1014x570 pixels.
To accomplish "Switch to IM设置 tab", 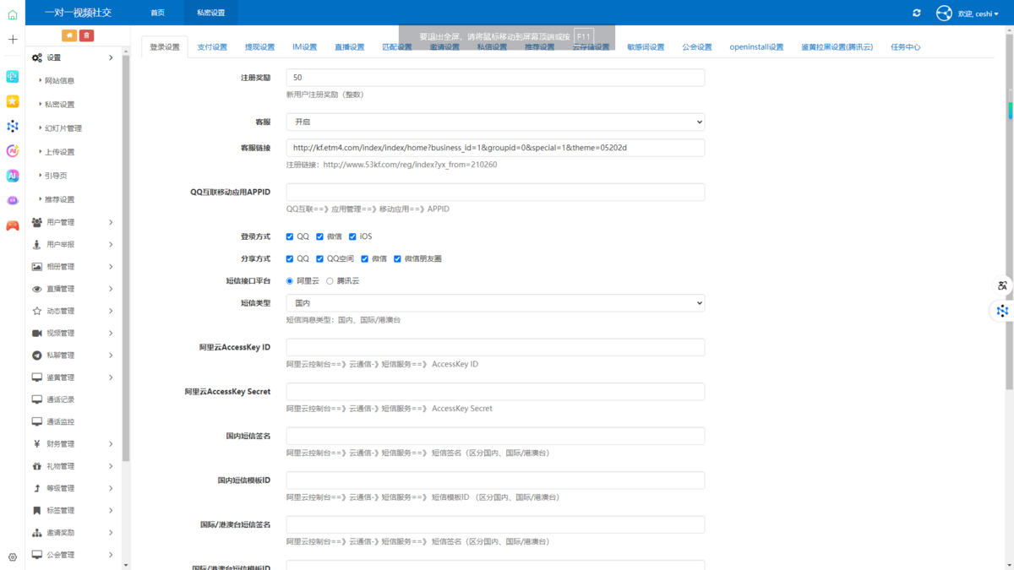I will pyautogui.click(x=304, y=47).
